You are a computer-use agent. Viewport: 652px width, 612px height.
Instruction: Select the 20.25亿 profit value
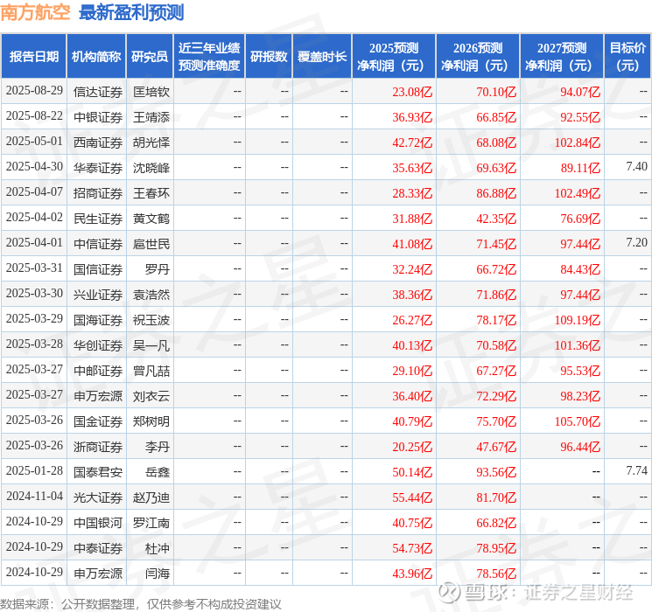pos(412,446)
